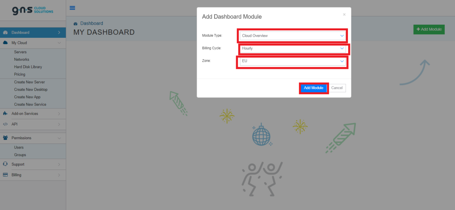Click the green Add Module button
This screenshot has width=455, height=210.
[429, 29]
